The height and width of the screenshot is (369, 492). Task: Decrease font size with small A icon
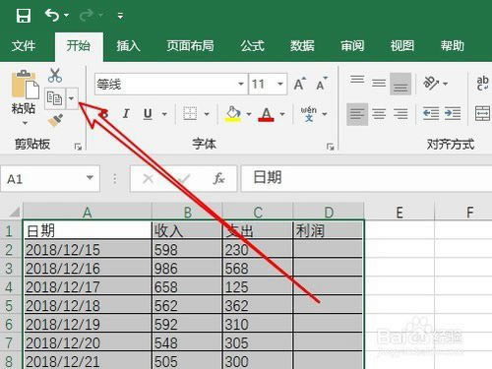[x=322, y=84]
